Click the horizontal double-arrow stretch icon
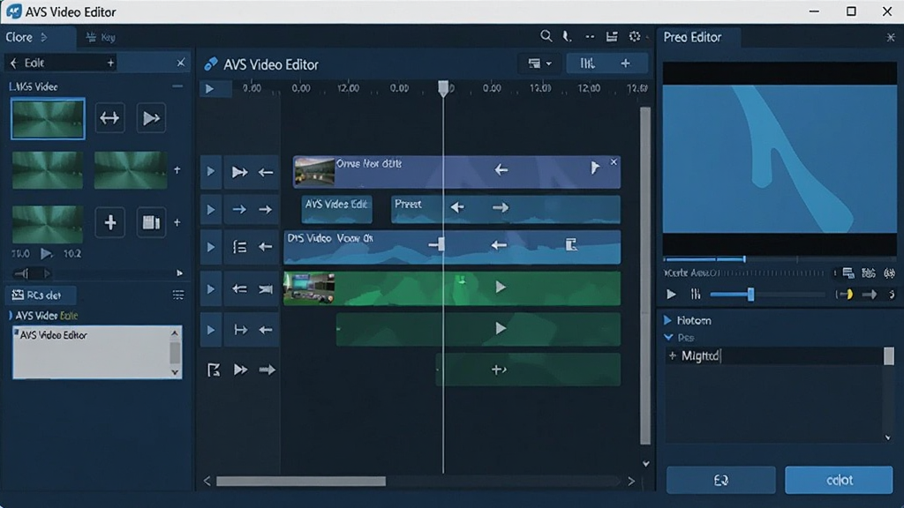The image size is (904, 508). [x=109, y=118]
